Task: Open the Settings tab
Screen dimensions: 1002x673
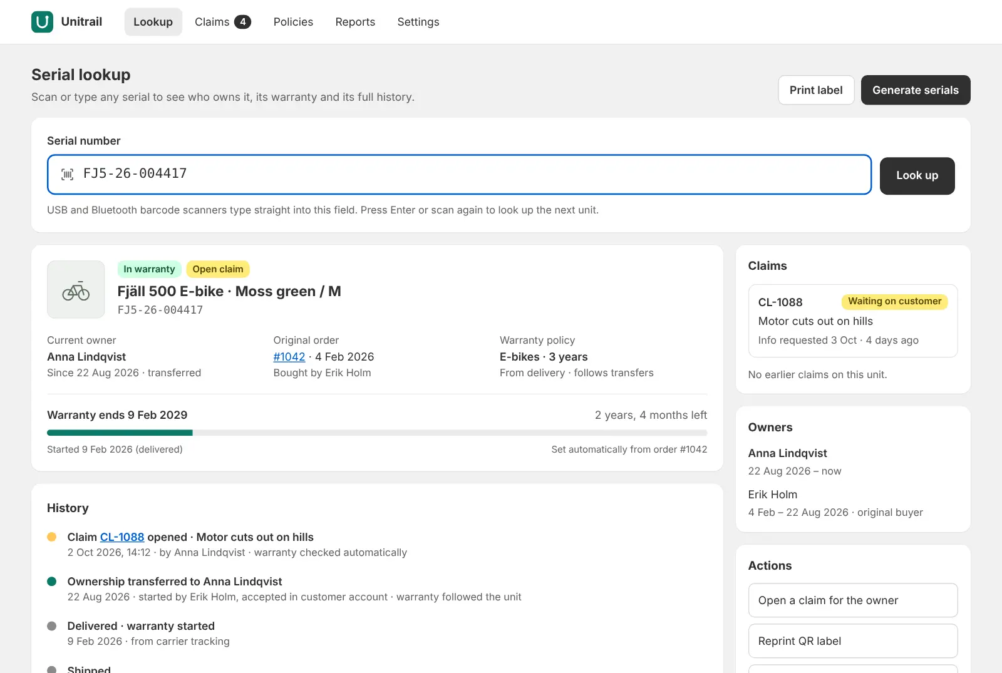Action: pyautogui.click(x=418, y=22)
